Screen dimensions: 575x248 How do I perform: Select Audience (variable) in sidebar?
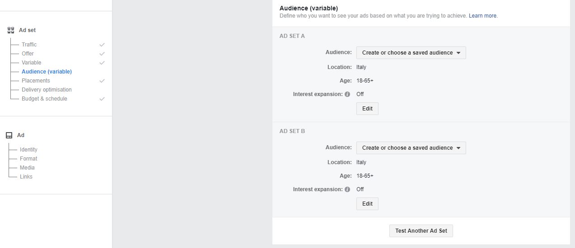click(47, 72)
